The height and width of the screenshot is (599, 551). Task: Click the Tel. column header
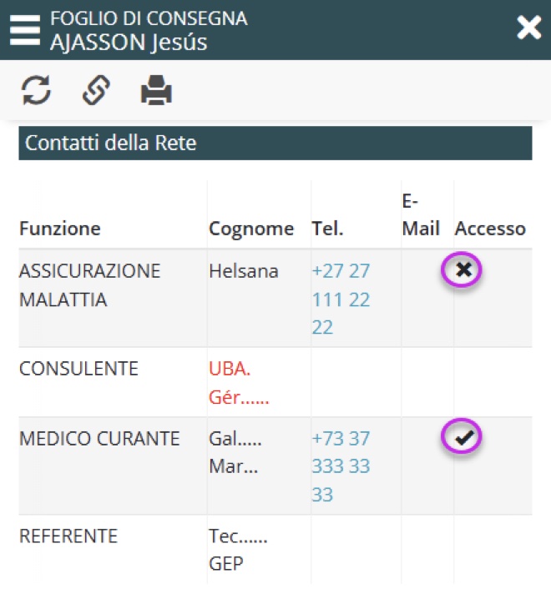(328, 229)
